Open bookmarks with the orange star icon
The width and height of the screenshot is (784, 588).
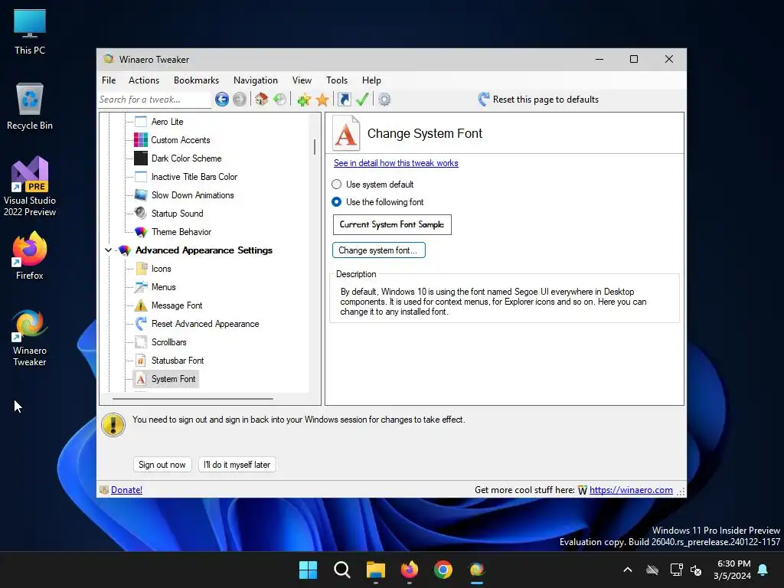point(322,100)
